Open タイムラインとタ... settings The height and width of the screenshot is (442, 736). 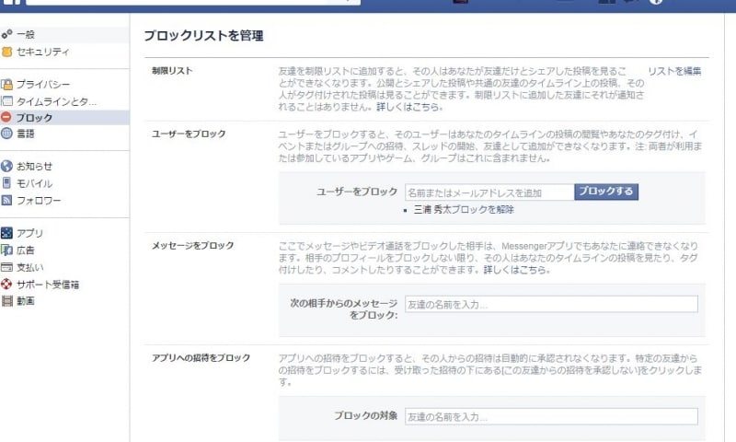[56, 101]
